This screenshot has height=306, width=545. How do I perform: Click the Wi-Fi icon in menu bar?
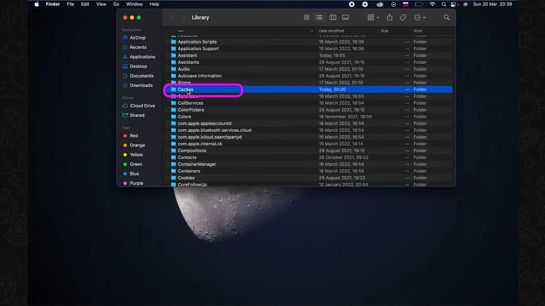click(432, 4)
